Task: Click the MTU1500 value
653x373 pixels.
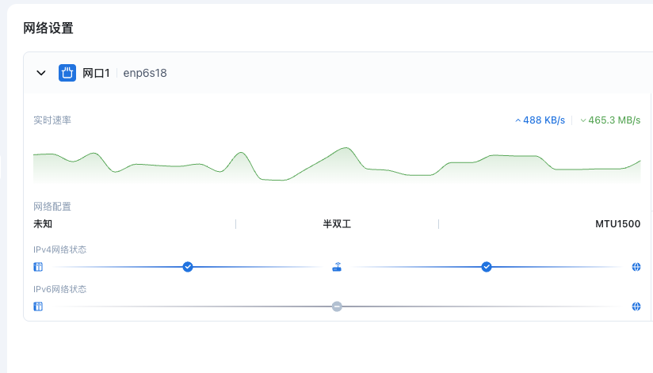Action: (x=617, y=224)
